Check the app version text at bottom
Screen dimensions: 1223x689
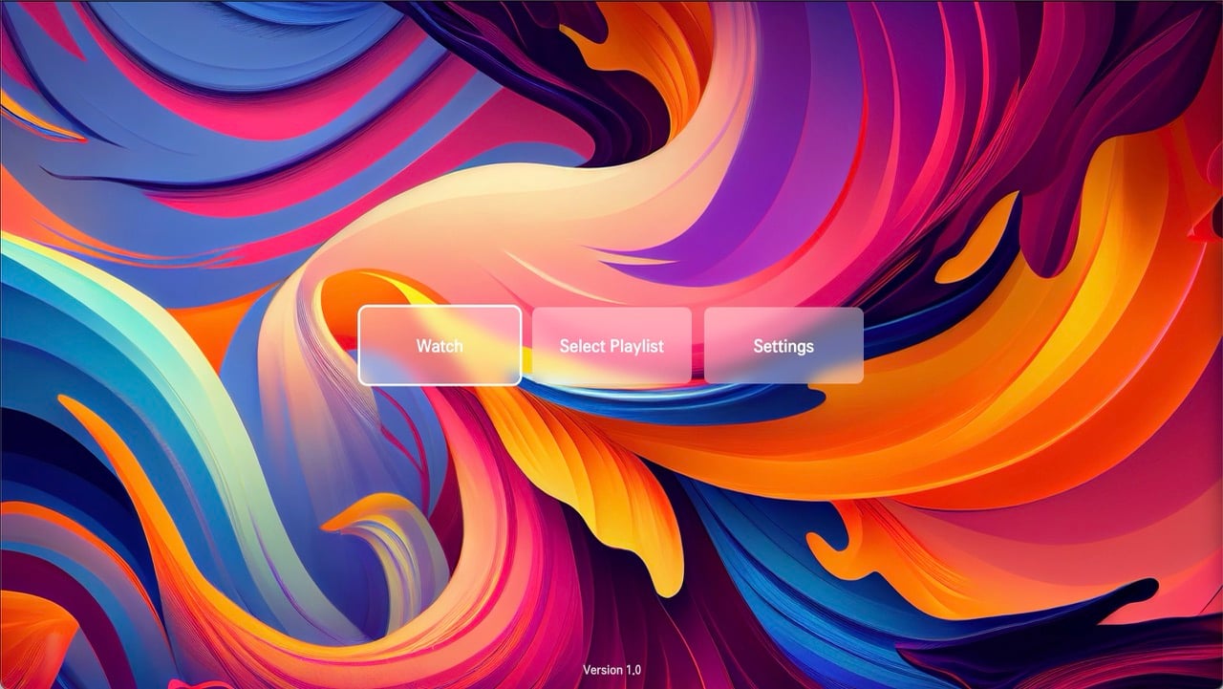[611, 670]
